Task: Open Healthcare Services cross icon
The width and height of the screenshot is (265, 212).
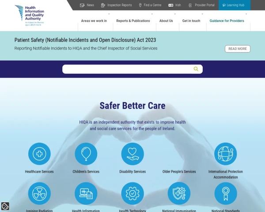Action: [39, 154]
